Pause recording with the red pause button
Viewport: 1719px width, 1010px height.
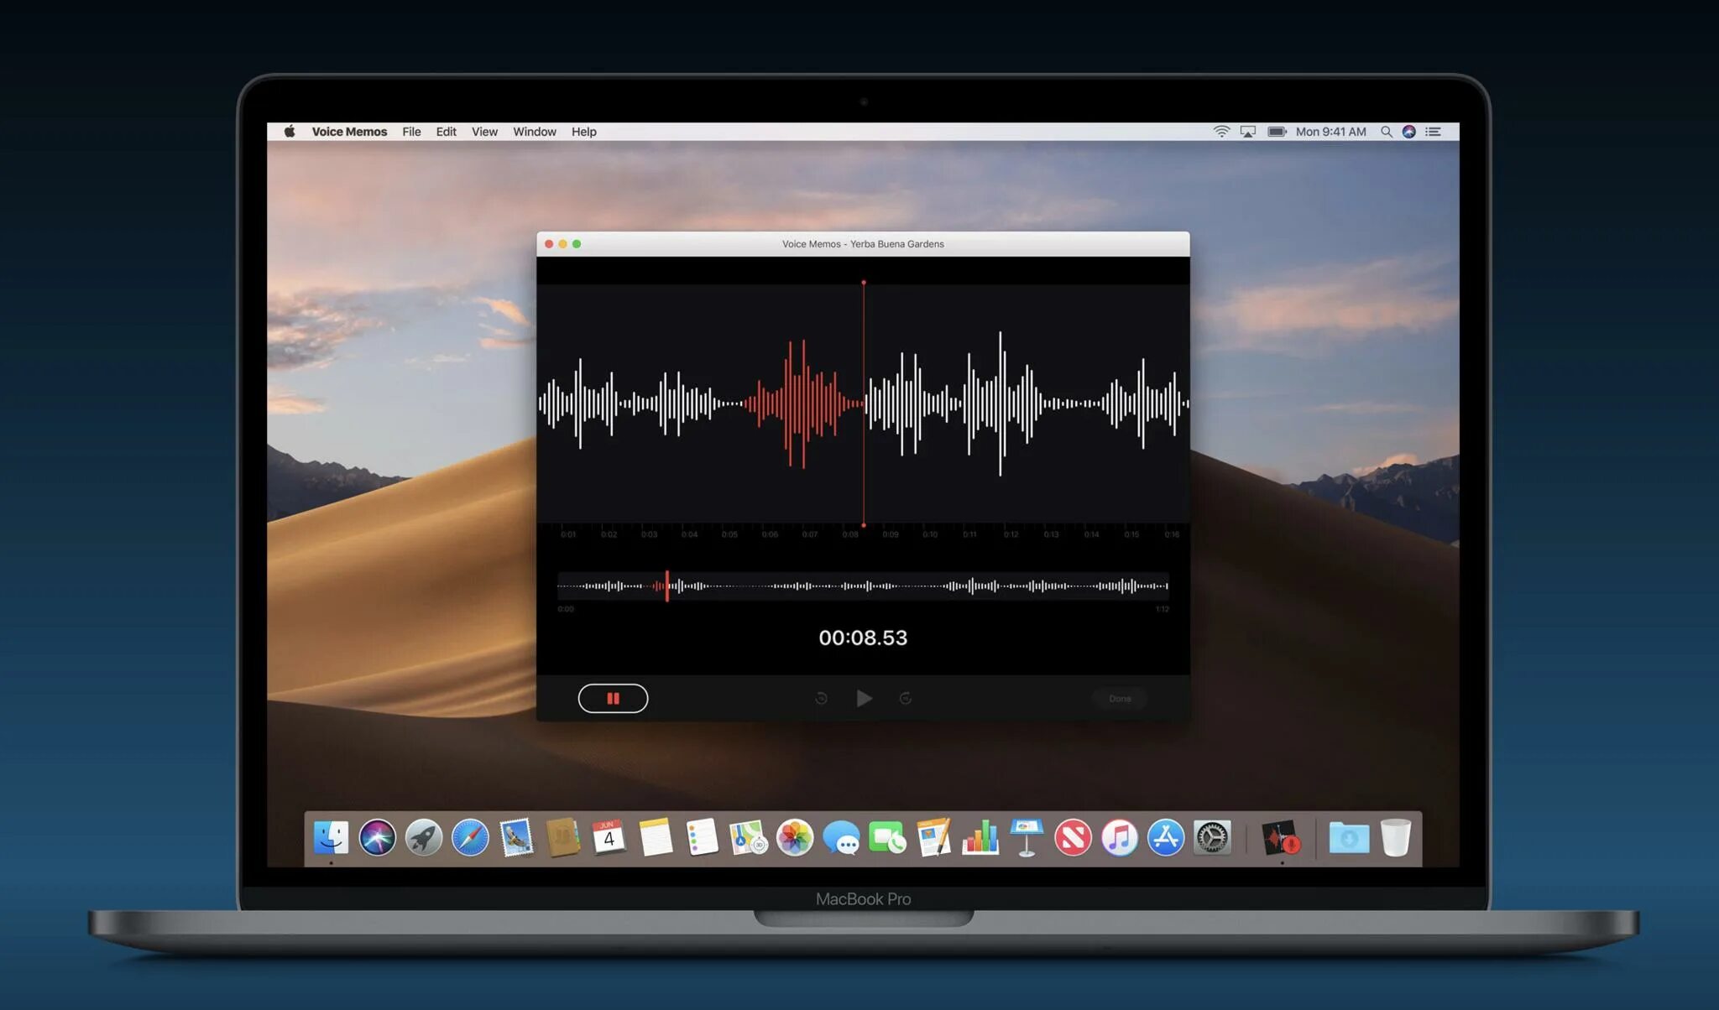(613, 698)
